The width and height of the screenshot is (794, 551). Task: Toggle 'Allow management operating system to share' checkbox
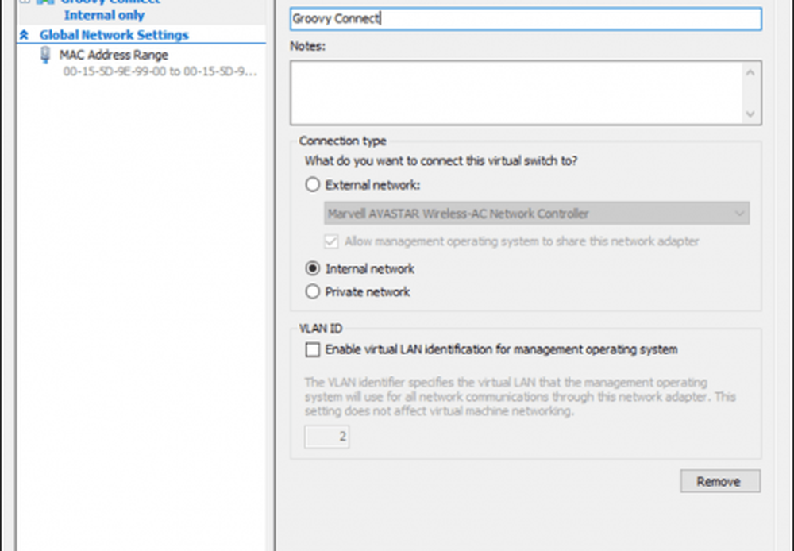point(332,241)
